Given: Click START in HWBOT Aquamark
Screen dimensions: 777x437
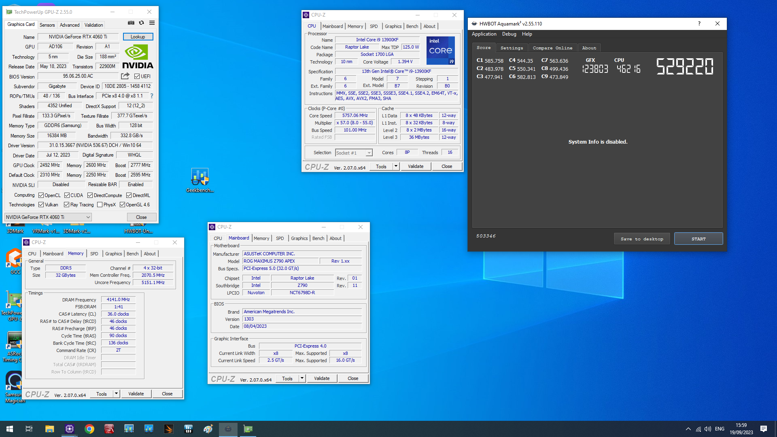Looking at the screenshot, I should [698, 239].
